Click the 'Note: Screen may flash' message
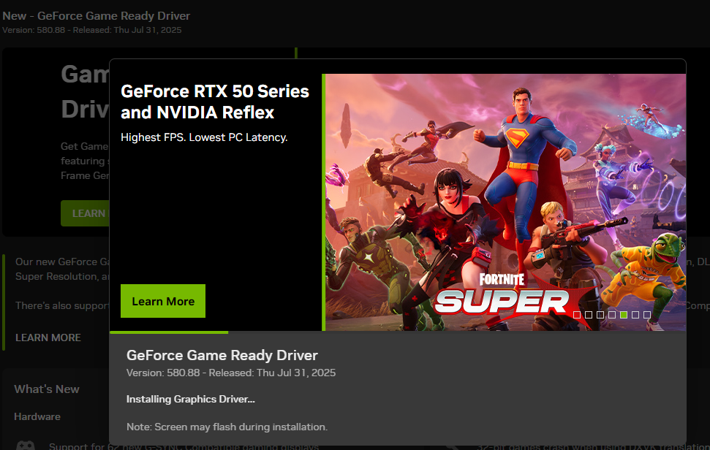Viewport: 710px width, 450px height. pos(227,427)
